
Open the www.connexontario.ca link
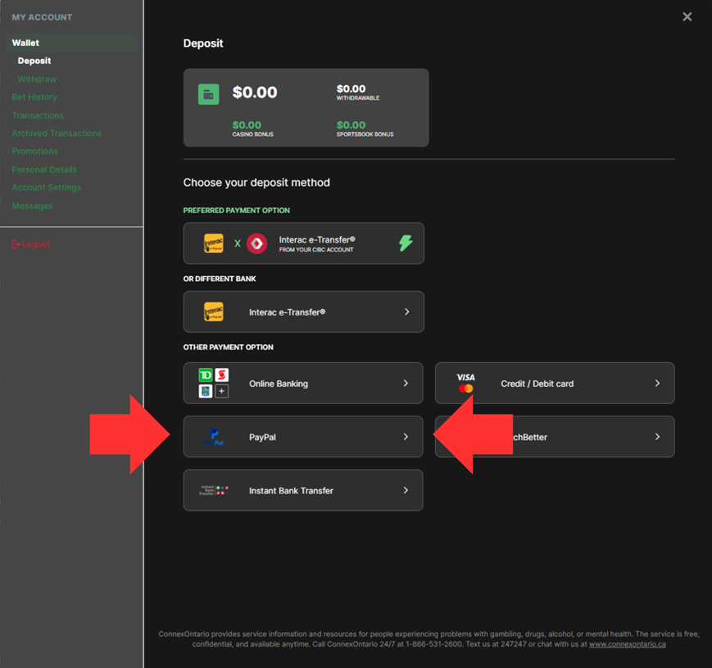[x=627, y=644]
